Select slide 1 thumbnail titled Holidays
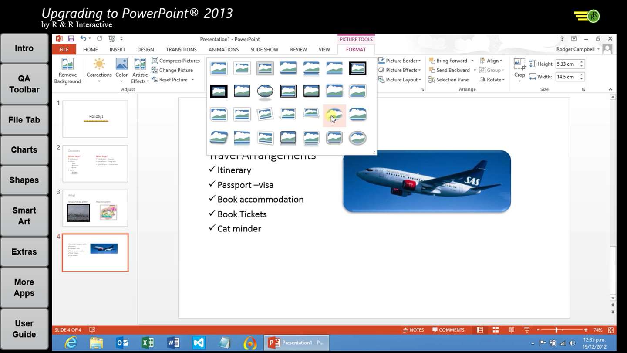 pos(95,119)
